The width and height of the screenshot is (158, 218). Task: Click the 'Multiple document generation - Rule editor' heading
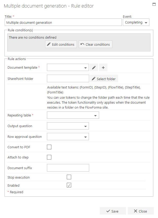(49, 6)
